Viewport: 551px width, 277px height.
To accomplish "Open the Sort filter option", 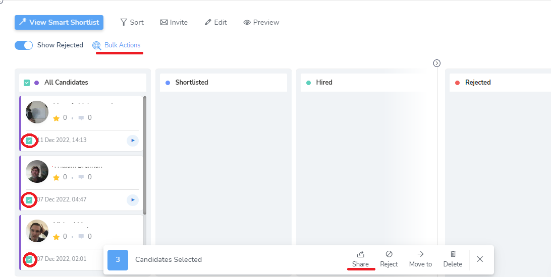I will (x=132, y=22).
